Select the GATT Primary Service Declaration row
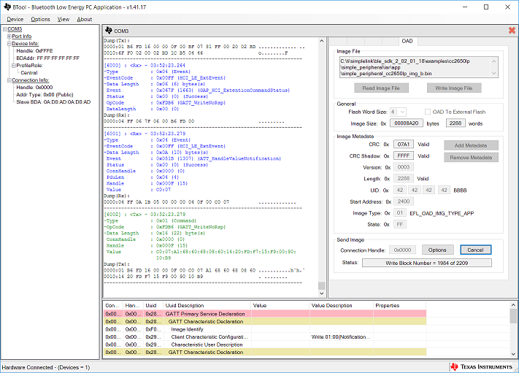 click(x=207, y=313)
